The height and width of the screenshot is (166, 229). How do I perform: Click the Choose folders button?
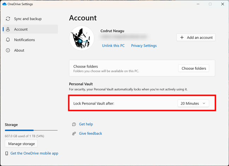tap(194, 68)
